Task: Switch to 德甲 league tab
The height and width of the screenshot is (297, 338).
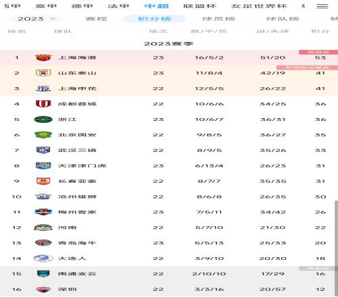Action: click(x=82, y=6)
